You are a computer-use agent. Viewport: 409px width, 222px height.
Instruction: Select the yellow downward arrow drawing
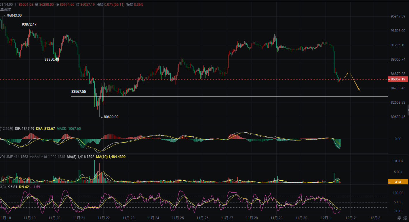355,82
